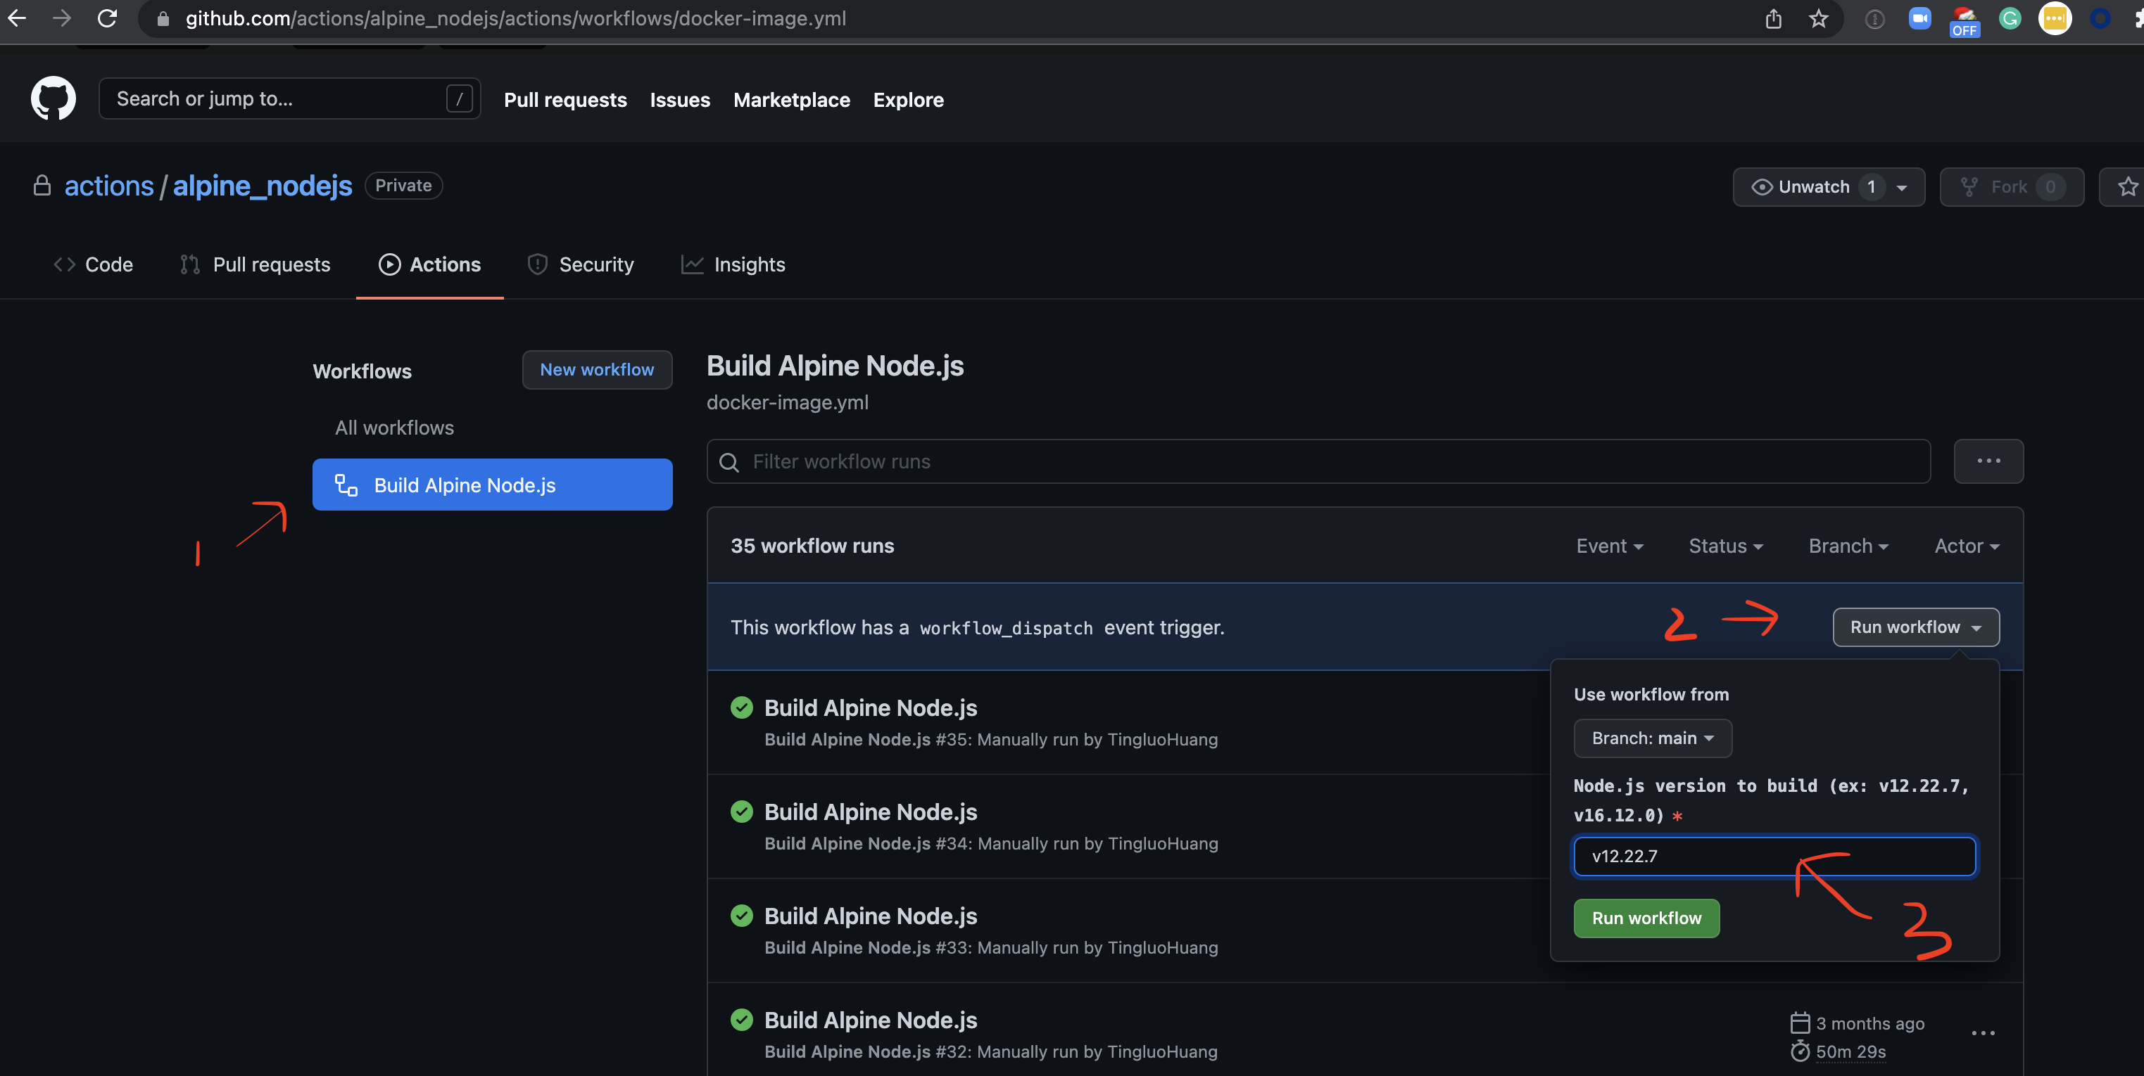Open the Event filter dropdown
The width and height of the screenshot is (2144, 1076).
pos(1608,546)
